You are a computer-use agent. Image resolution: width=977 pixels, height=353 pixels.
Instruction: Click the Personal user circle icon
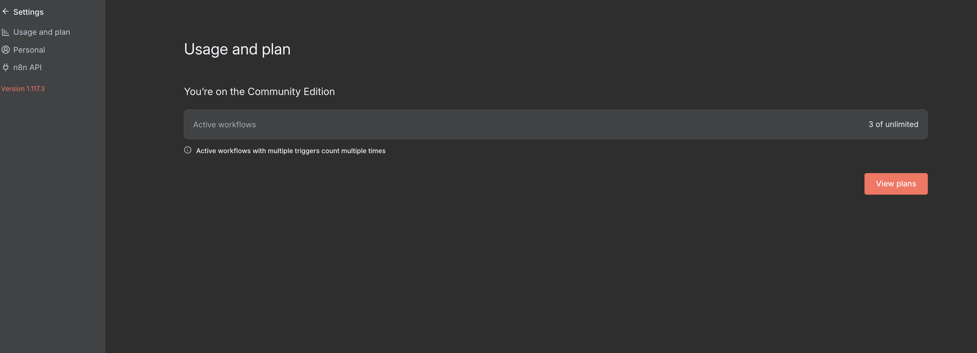coord(6,50)
